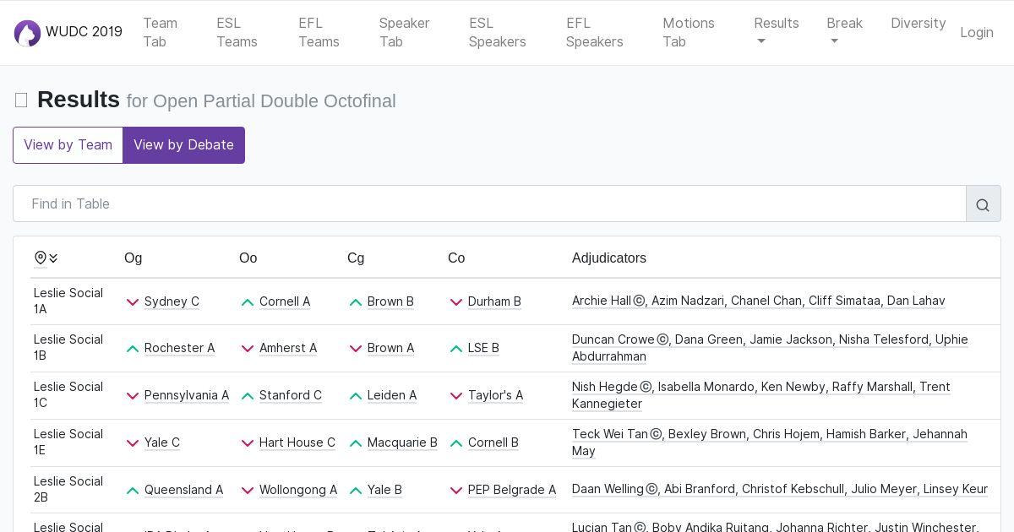This screenshot has height=532, width=1014.
Task: Sort by Og column header
Action: (x=133, y=258)
